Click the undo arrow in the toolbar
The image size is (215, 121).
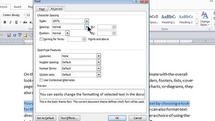tap(1, 35)
